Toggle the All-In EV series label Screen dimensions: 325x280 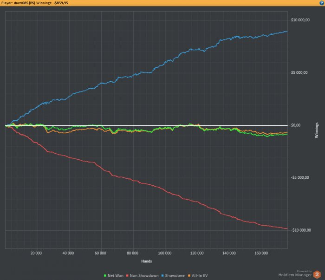200,275
